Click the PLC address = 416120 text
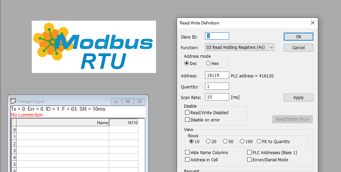 (x=252, y=76)
